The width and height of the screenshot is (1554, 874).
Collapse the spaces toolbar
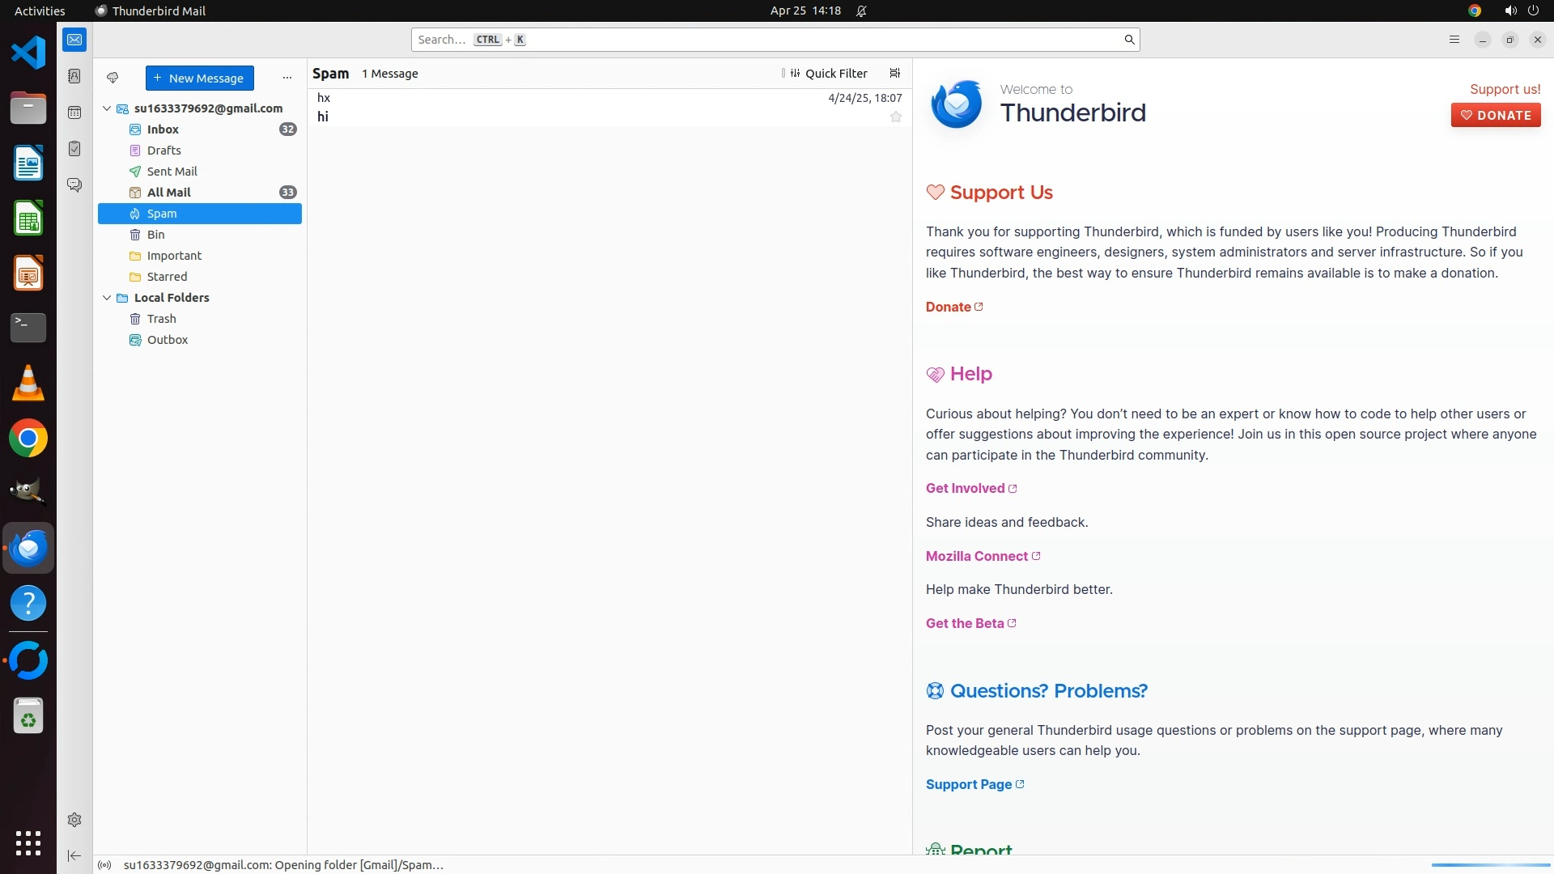point(74,855)
